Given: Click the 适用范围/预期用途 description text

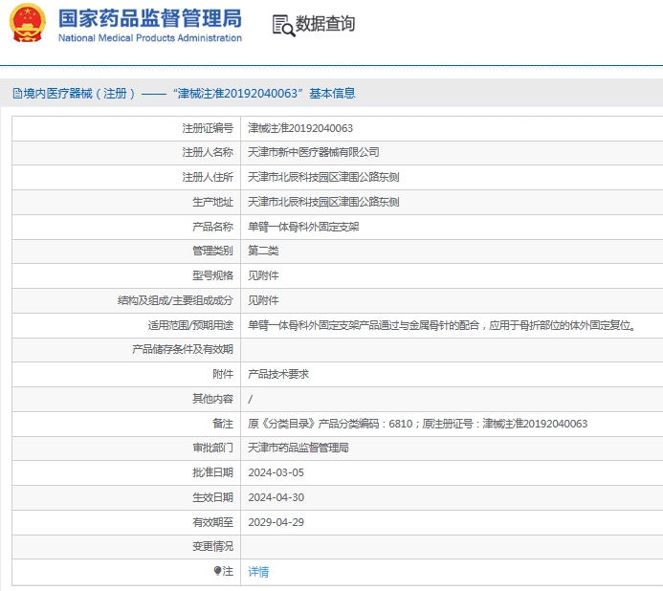Looking at the screenshot, I should tap(442, 325).
